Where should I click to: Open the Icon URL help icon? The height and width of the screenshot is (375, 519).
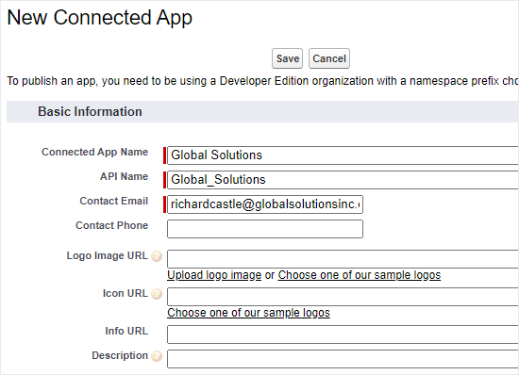[157, 294]
